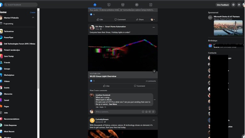Attach a sticker in comment box
The height and width of the screenshot is (138, 245).
[153, 112]
